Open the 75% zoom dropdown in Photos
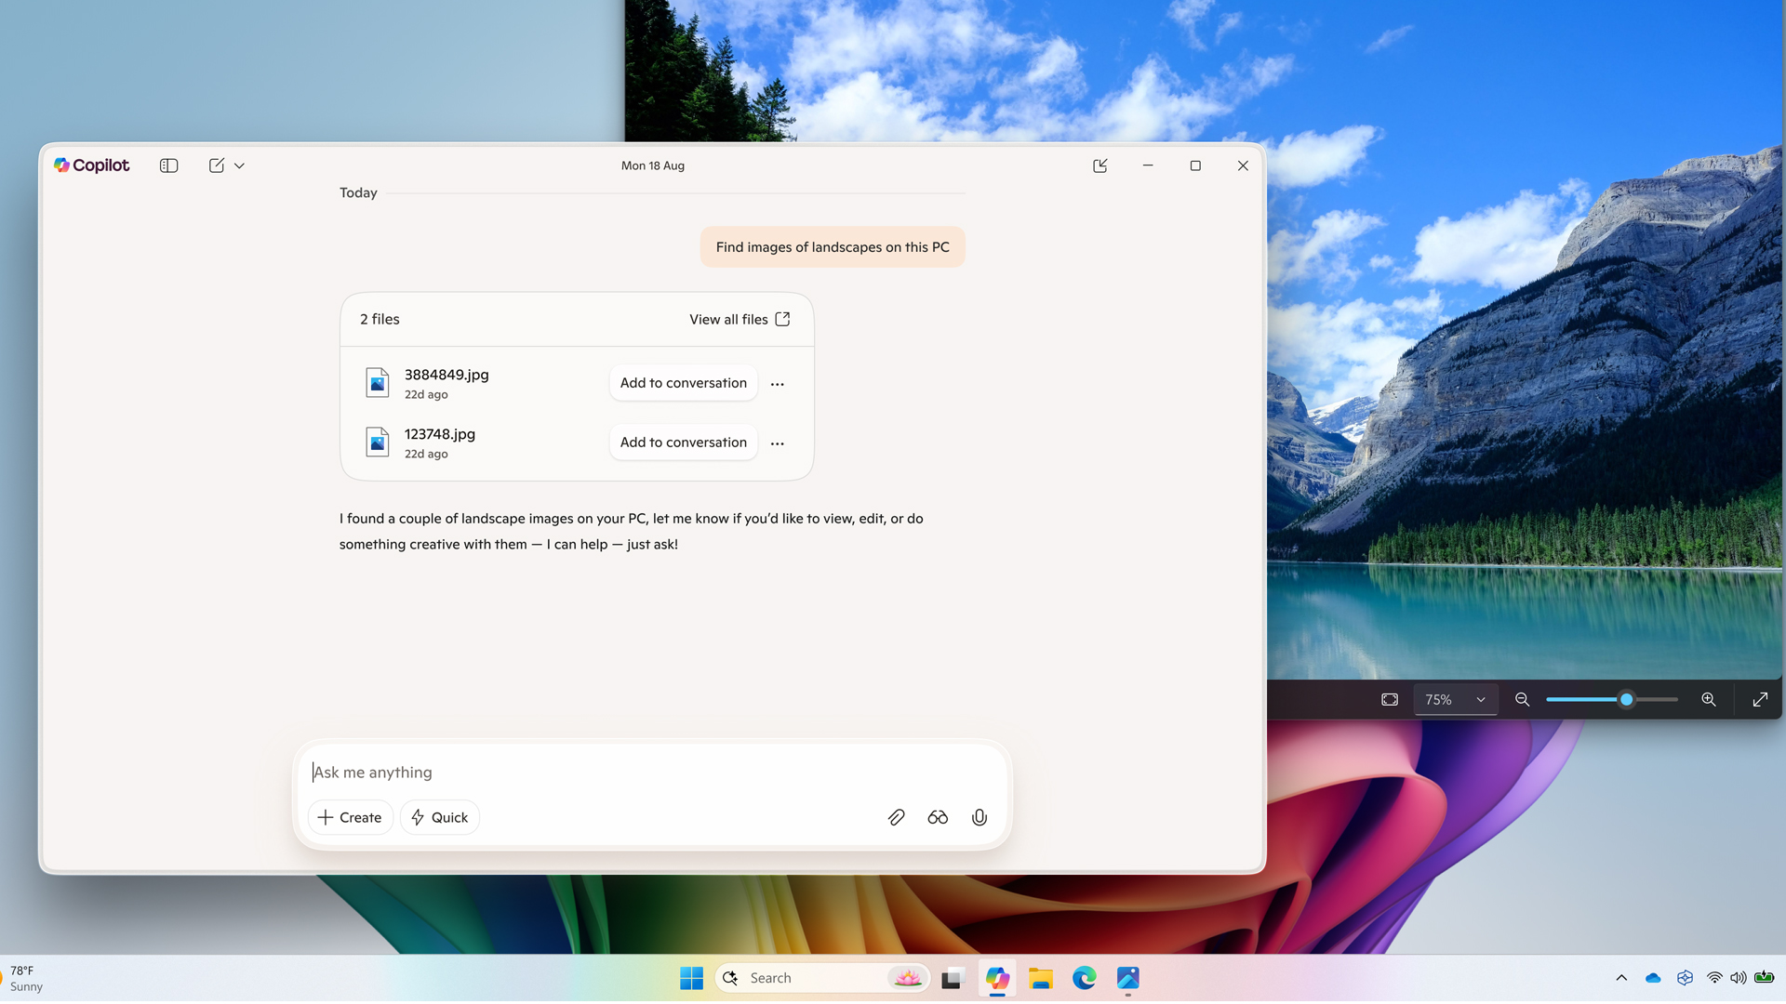1786x1004 pixels. click(x=1456, y=699)
